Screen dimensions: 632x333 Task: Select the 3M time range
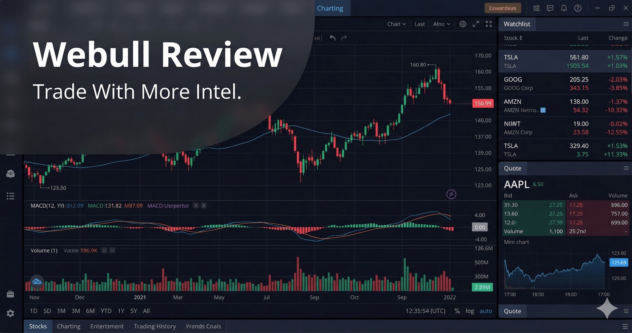(76, 311)
